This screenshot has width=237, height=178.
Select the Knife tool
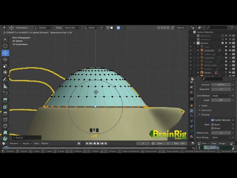pos(5,126)
